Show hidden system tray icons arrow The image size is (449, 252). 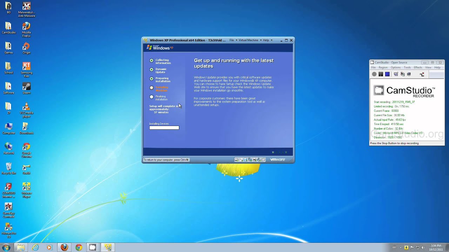(x=401, y=248)
